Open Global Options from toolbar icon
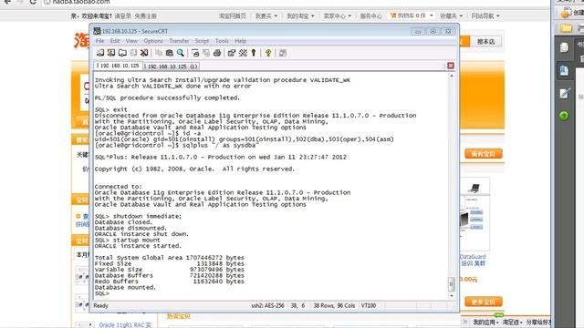This screenshot has height=328, width=584. pyautogui.click(x=243, y=53)
